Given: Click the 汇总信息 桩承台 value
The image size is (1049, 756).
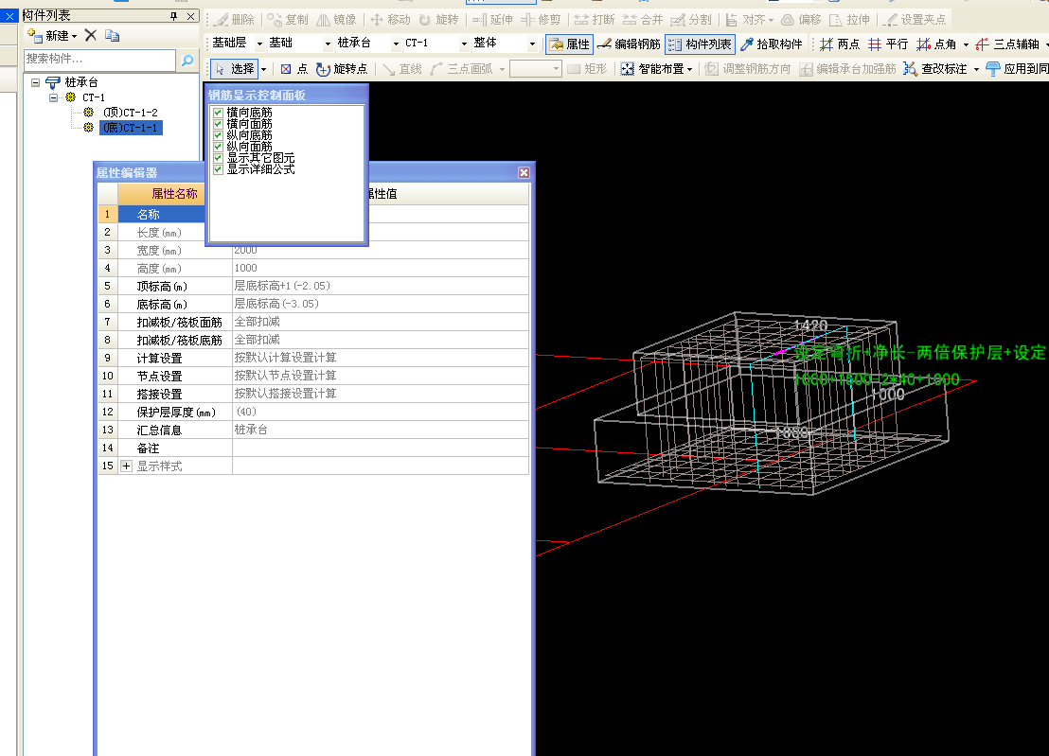Looking at the screenshot, I should tap(380, 430).
